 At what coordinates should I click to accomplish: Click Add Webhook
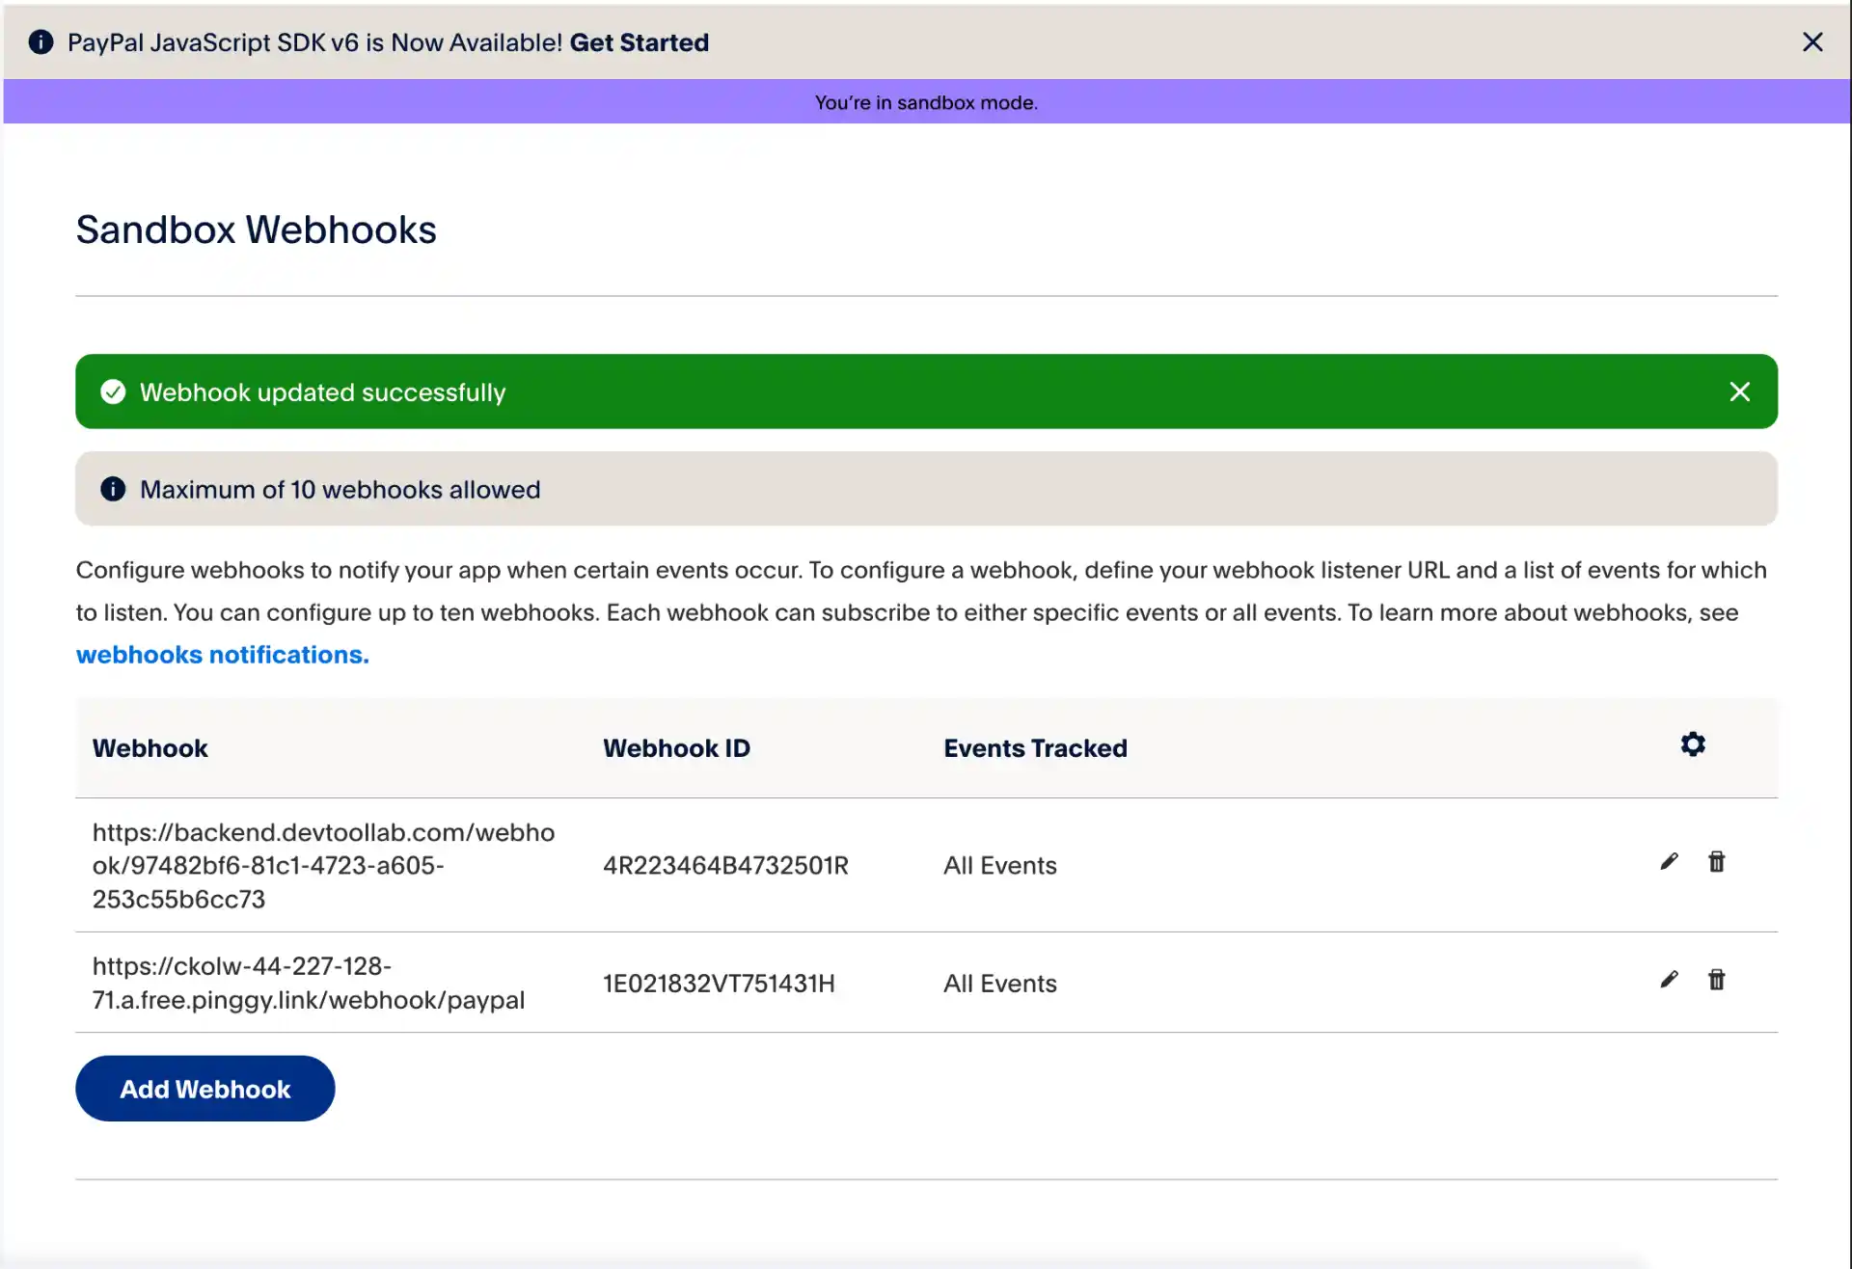point(204,1088)
